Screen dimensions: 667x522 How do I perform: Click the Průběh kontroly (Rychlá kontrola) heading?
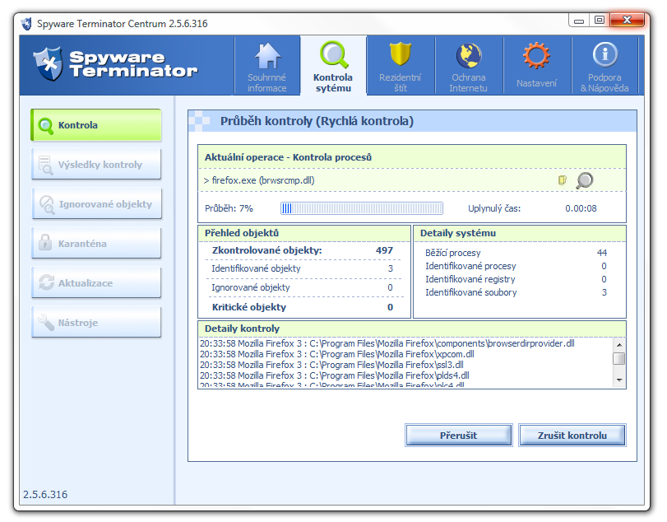click(317, 121)
